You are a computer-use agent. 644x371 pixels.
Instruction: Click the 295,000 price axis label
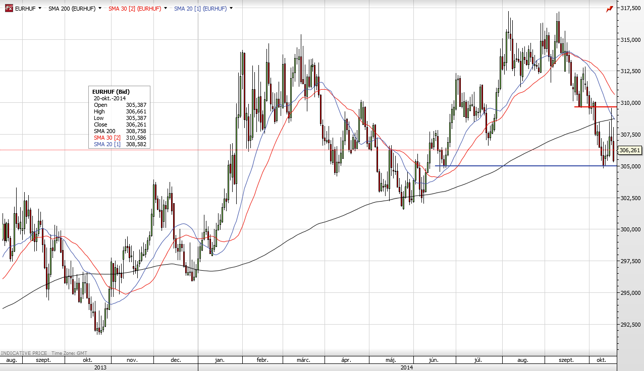631,293
